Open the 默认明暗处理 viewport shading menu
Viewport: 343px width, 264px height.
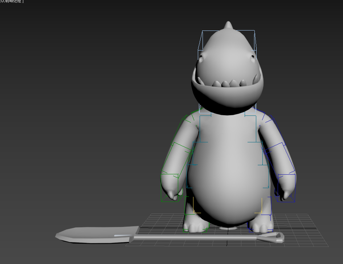[11, 2]
